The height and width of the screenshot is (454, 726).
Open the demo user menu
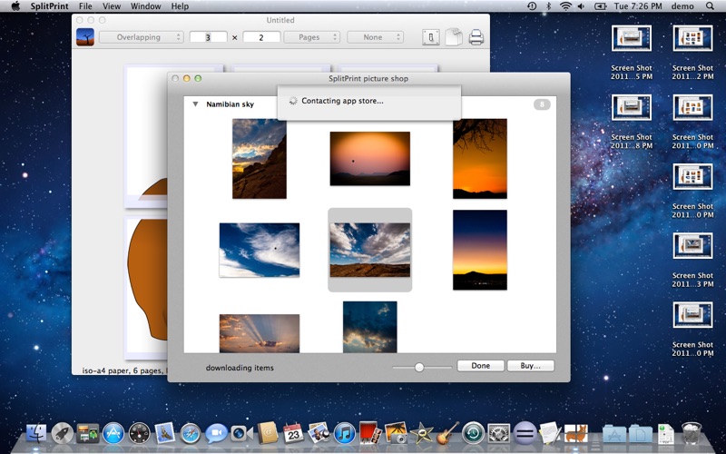682,6
